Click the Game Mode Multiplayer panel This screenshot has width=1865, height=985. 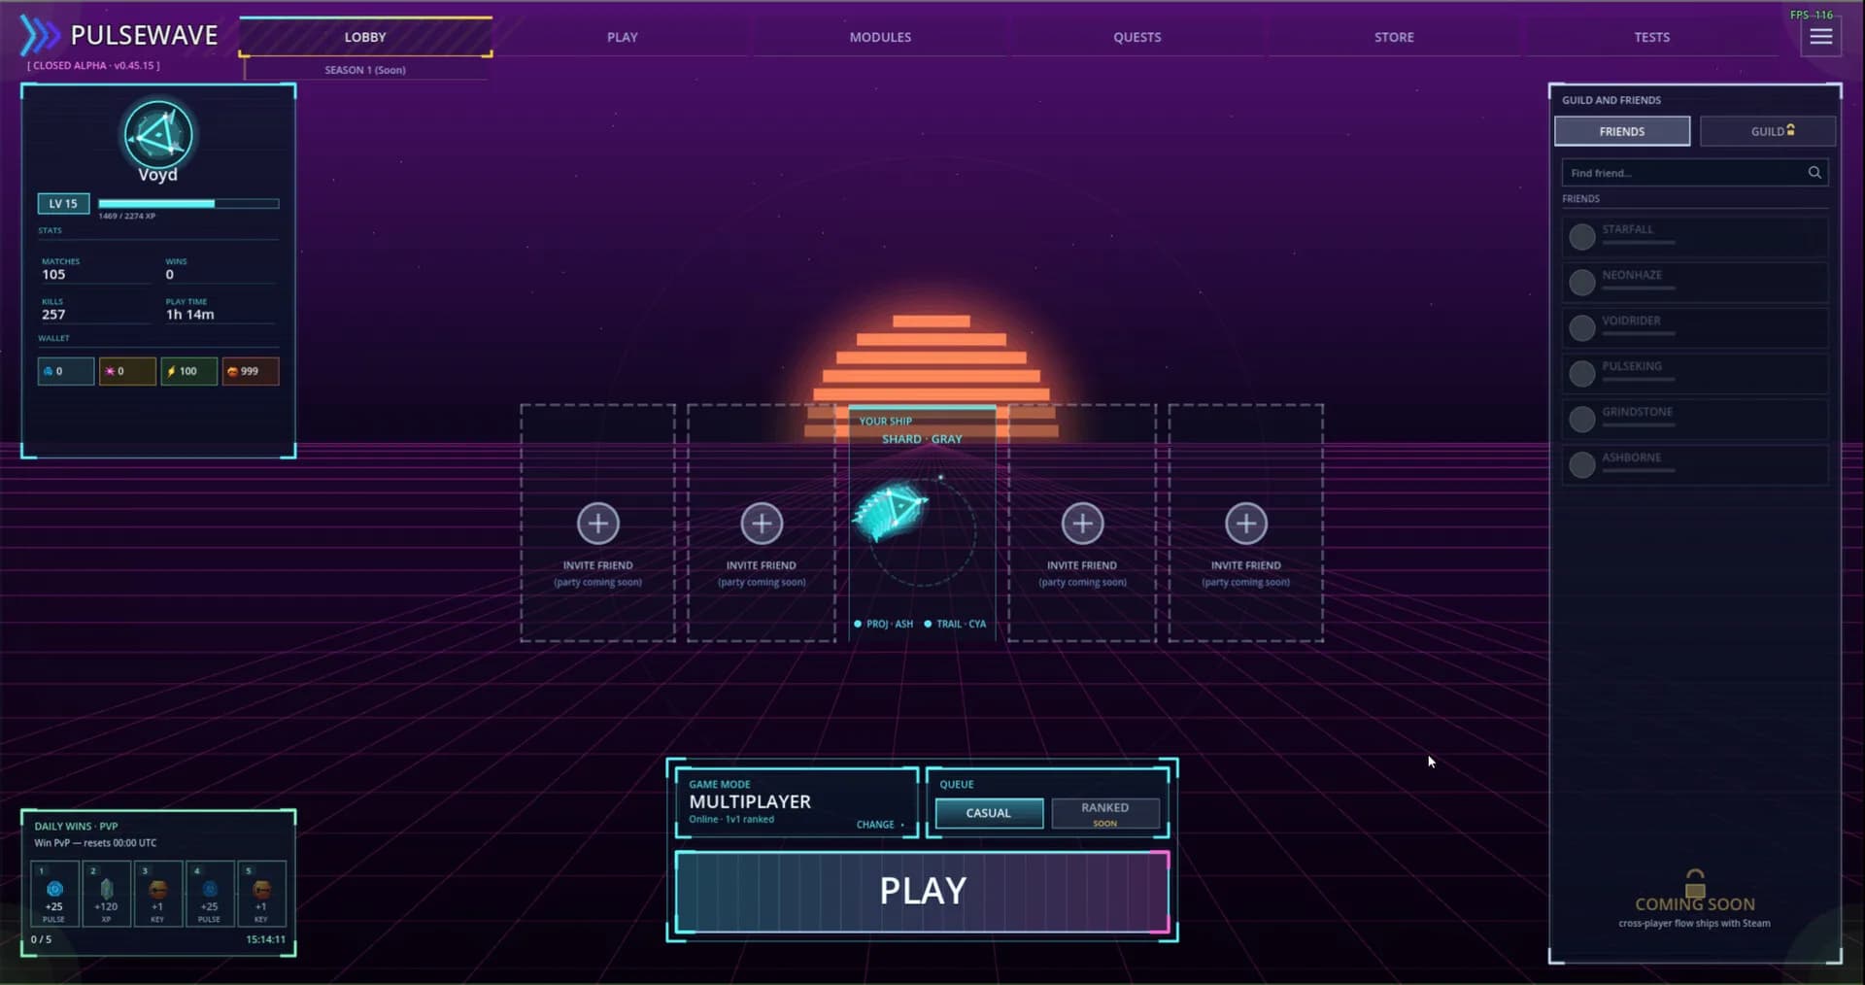coord(797,802)
